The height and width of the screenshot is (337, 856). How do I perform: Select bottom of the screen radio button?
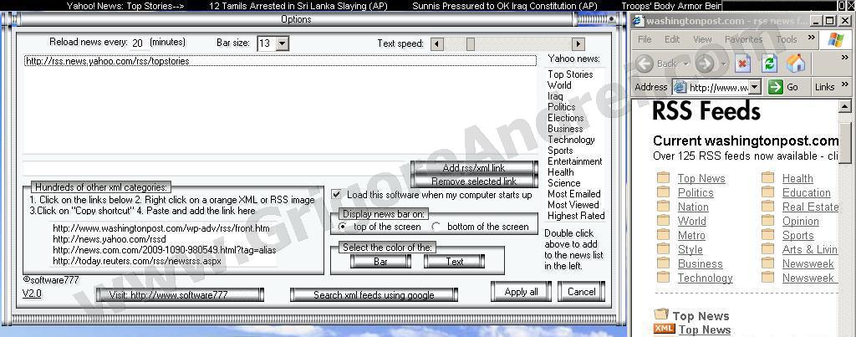[x=436, y=227]
